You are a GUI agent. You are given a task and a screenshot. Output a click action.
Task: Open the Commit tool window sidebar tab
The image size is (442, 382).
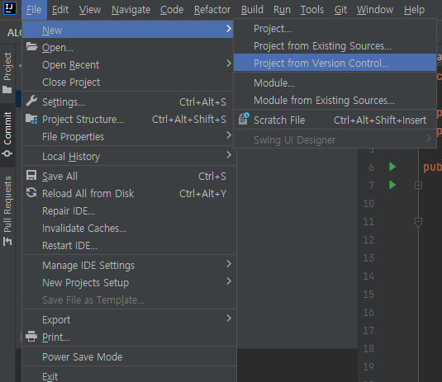tap(7, 134)
